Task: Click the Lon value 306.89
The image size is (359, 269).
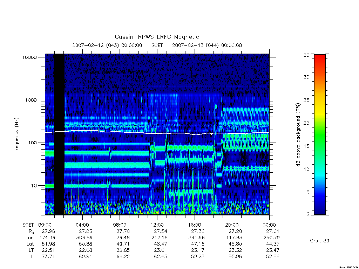Action: pos(84,238)
